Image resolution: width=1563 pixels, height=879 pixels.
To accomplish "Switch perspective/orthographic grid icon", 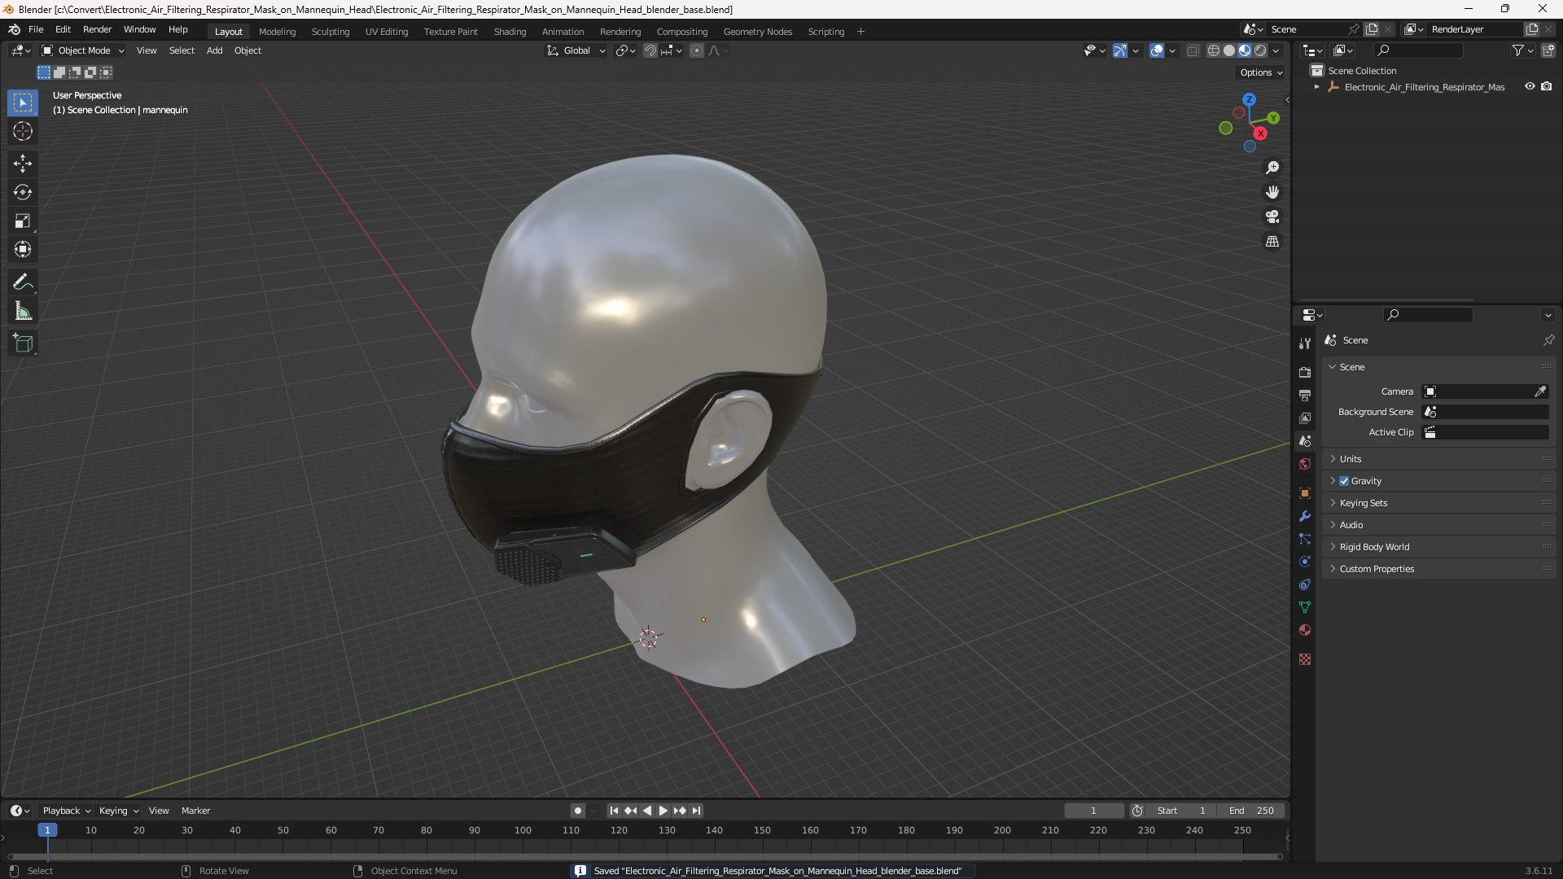I will point(1272,242).
